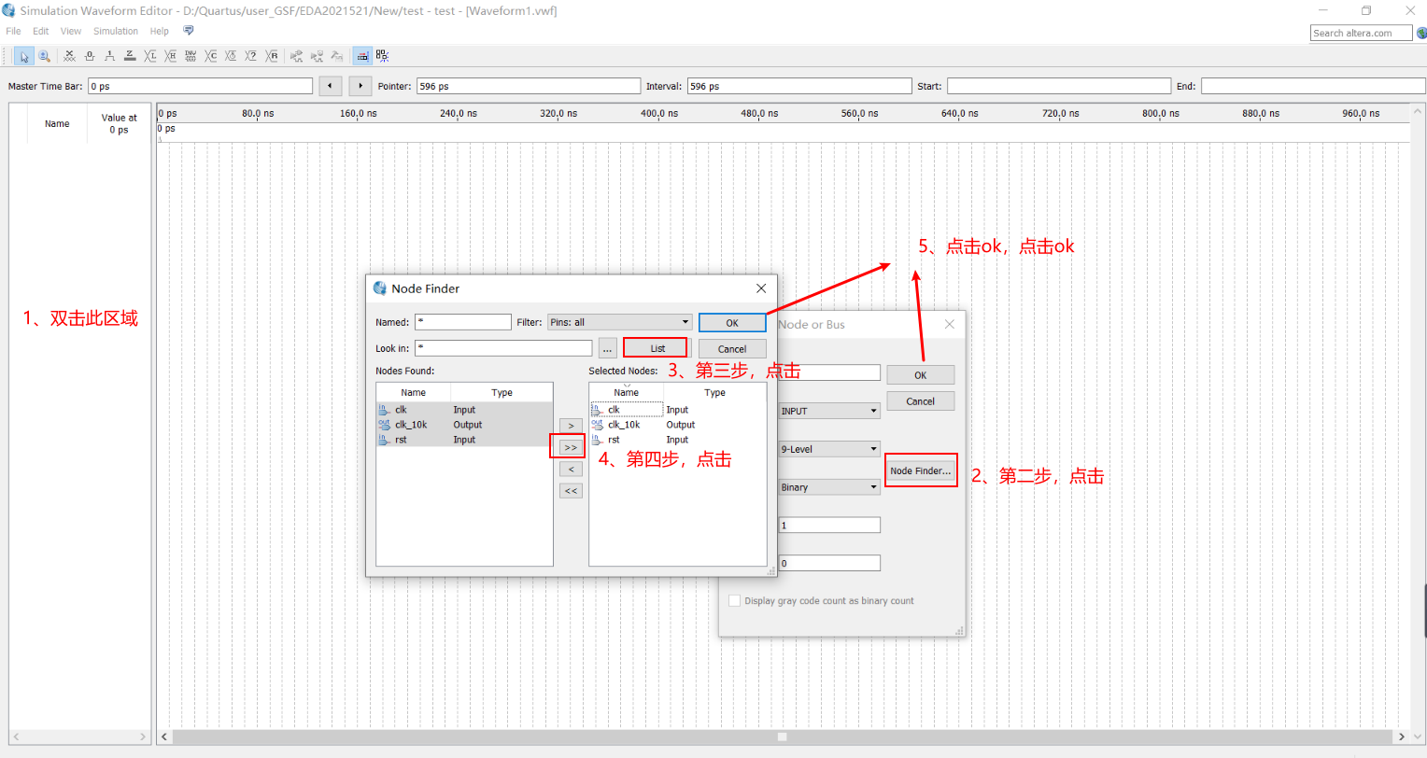The height and width of the screenshot is (758, 1427).
Task: Click the altera.com search globe icon
Action: click(x=1420, y=33)
